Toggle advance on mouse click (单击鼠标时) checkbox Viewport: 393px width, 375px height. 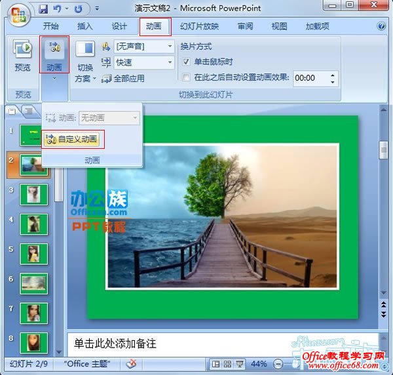(186, 62)
